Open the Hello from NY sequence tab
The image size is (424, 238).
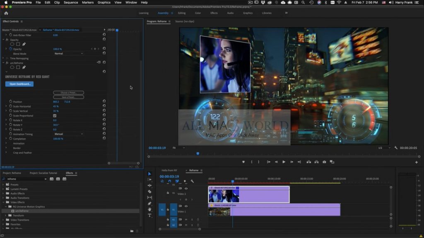point(169,170)
